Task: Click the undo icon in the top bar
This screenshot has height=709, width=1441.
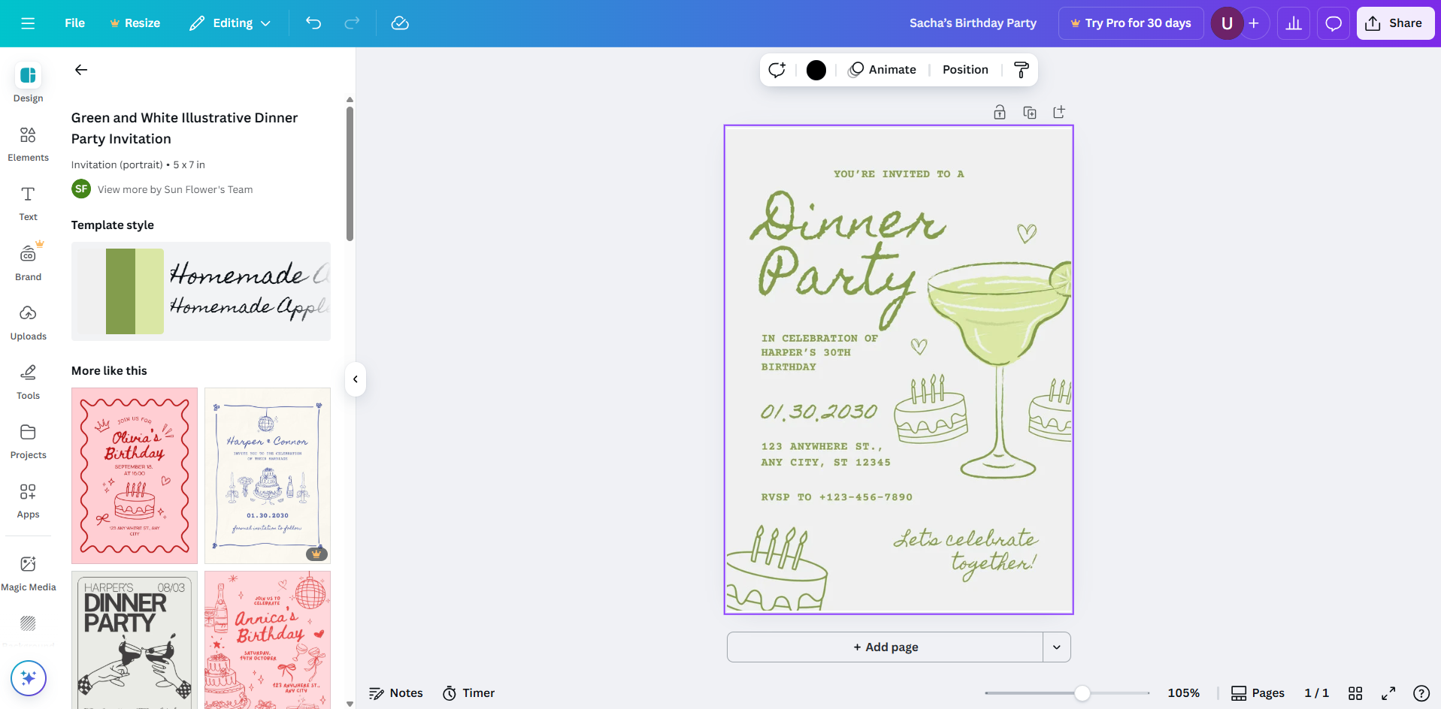Action: coord(313,23)
